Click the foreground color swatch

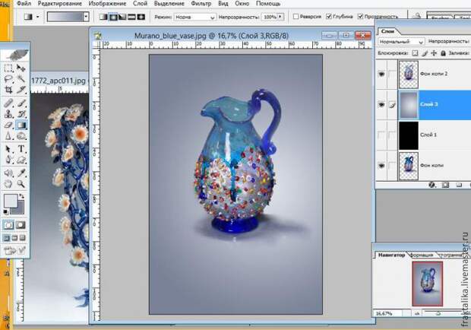point(11,201)
